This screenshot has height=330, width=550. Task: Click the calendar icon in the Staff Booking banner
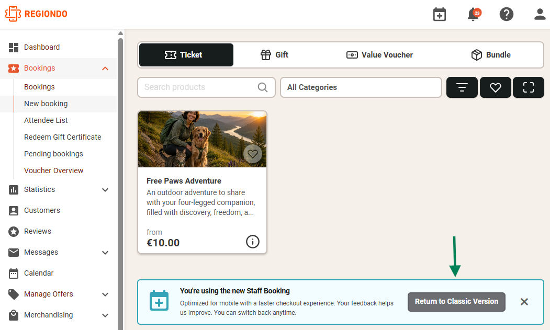click(x=159, y=301)
